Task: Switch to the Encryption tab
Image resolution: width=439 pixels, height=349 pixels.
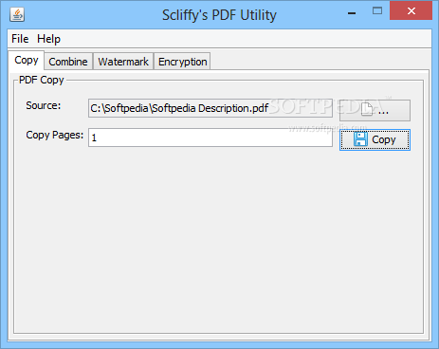Action: (182, 62)
